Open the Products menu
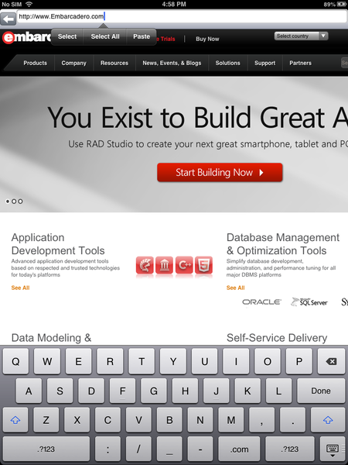This screenshot has height=465, width=348. tap(36, 63)
